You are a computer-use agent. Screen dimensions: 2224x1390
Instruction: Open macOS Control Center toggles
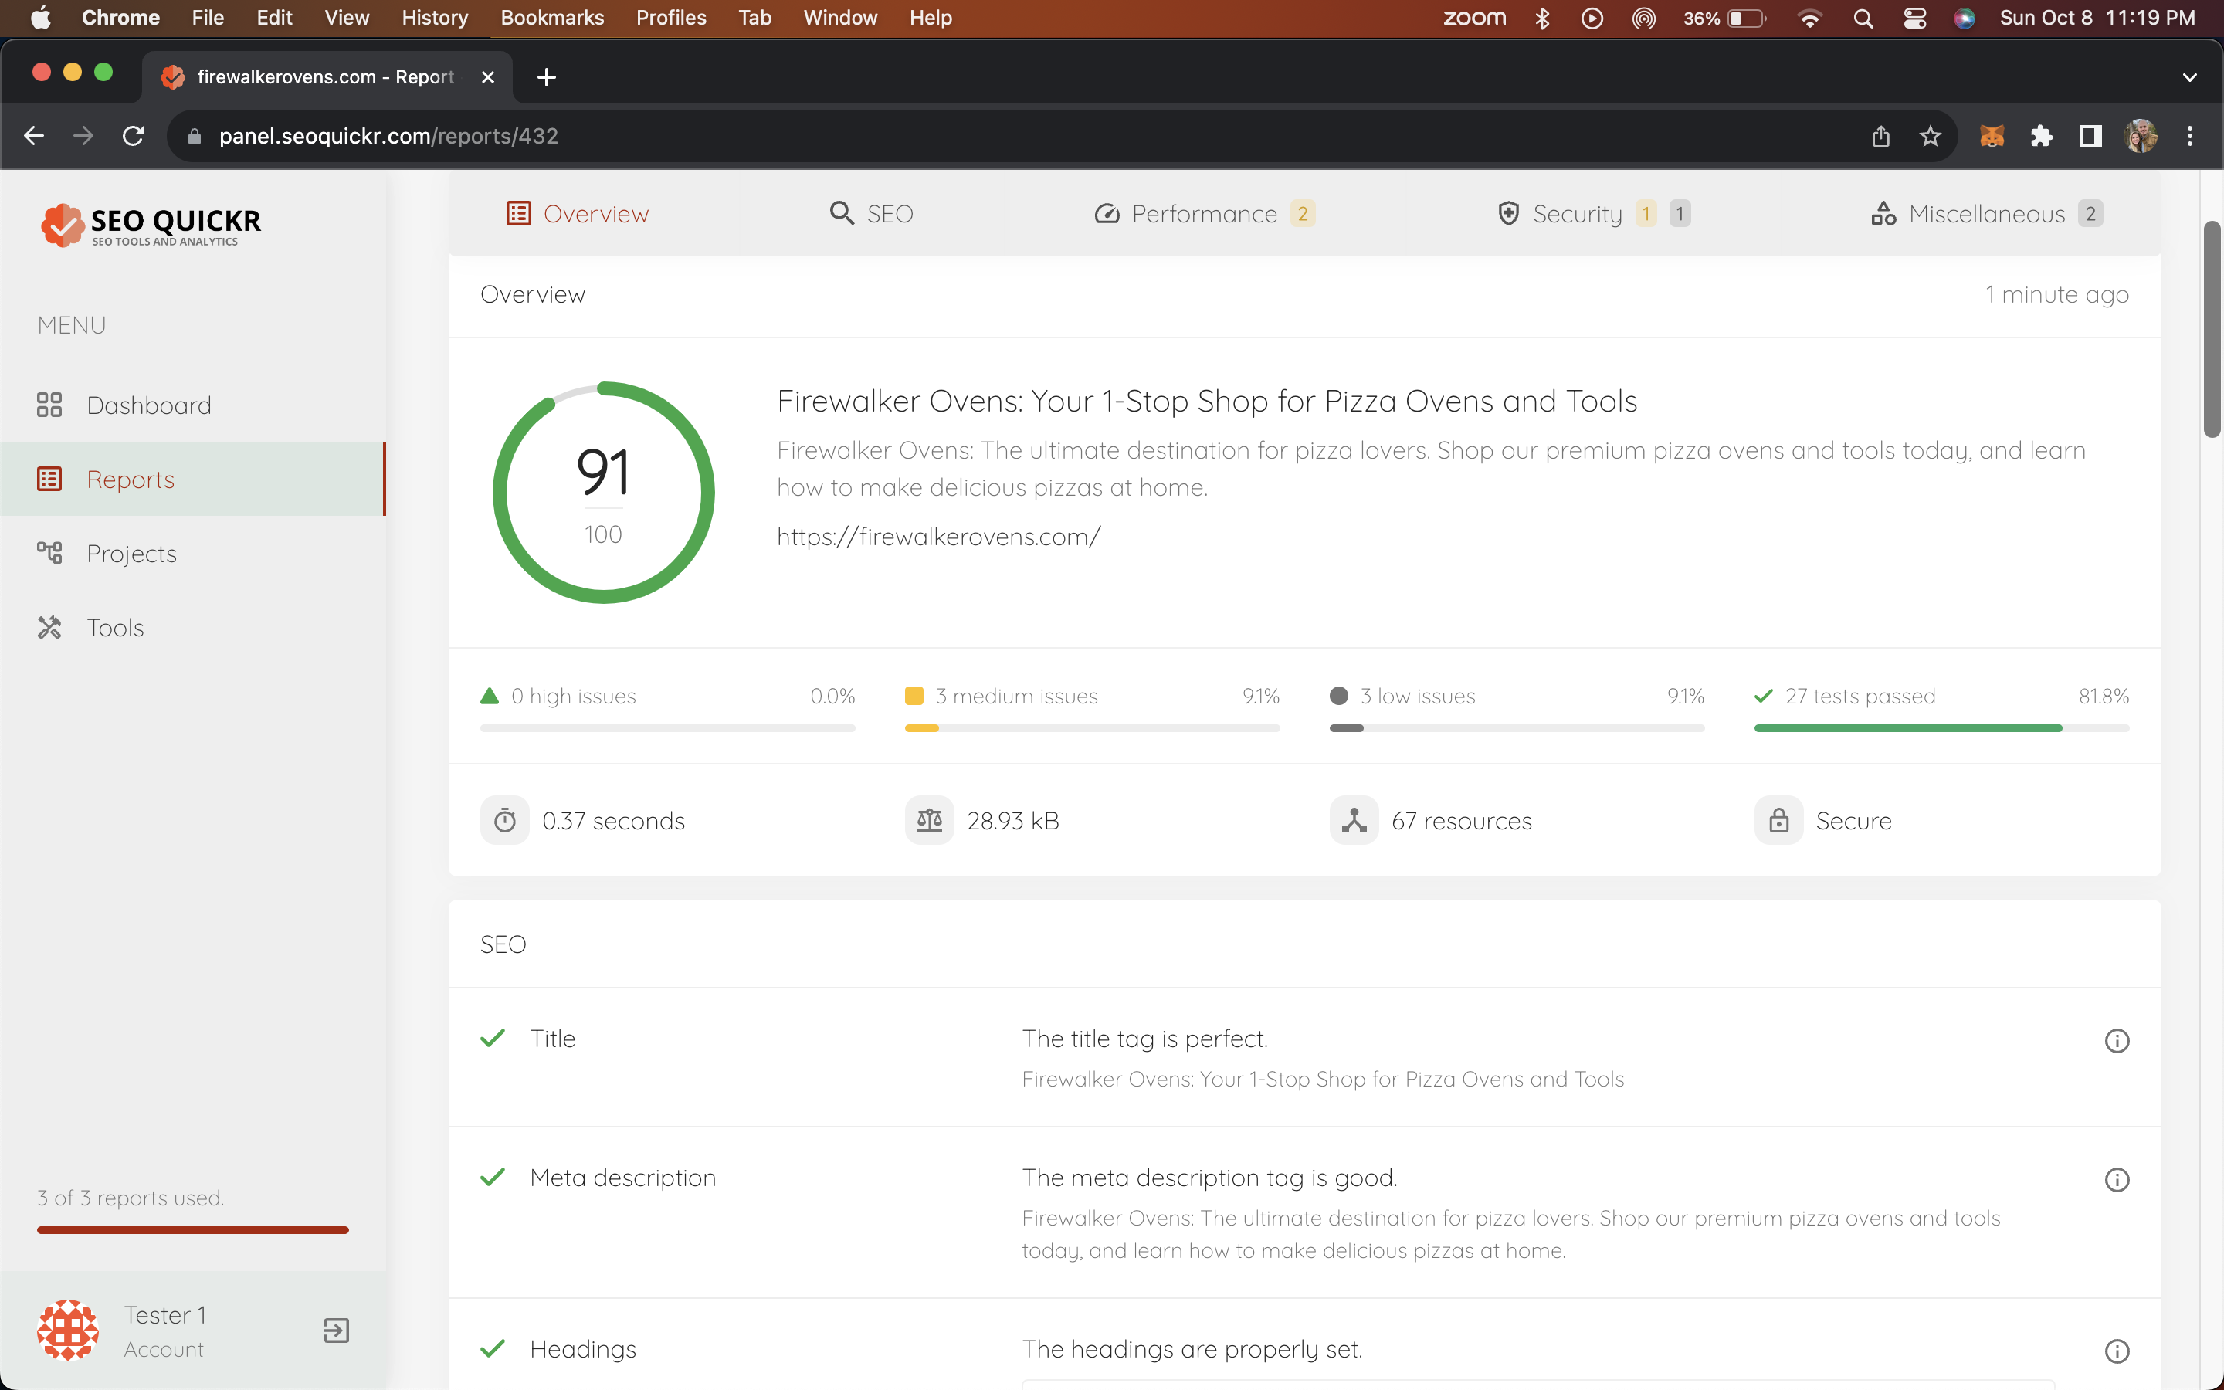(1914, 19)
